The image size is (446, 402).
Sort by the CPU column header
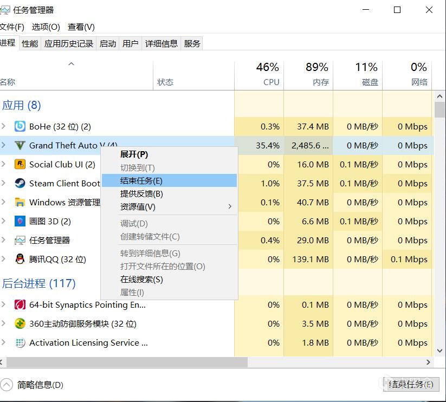pyautogui.click(x=259, y=75)
